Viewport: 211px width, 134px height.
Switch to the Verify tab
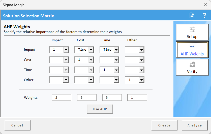coord(192,67)
